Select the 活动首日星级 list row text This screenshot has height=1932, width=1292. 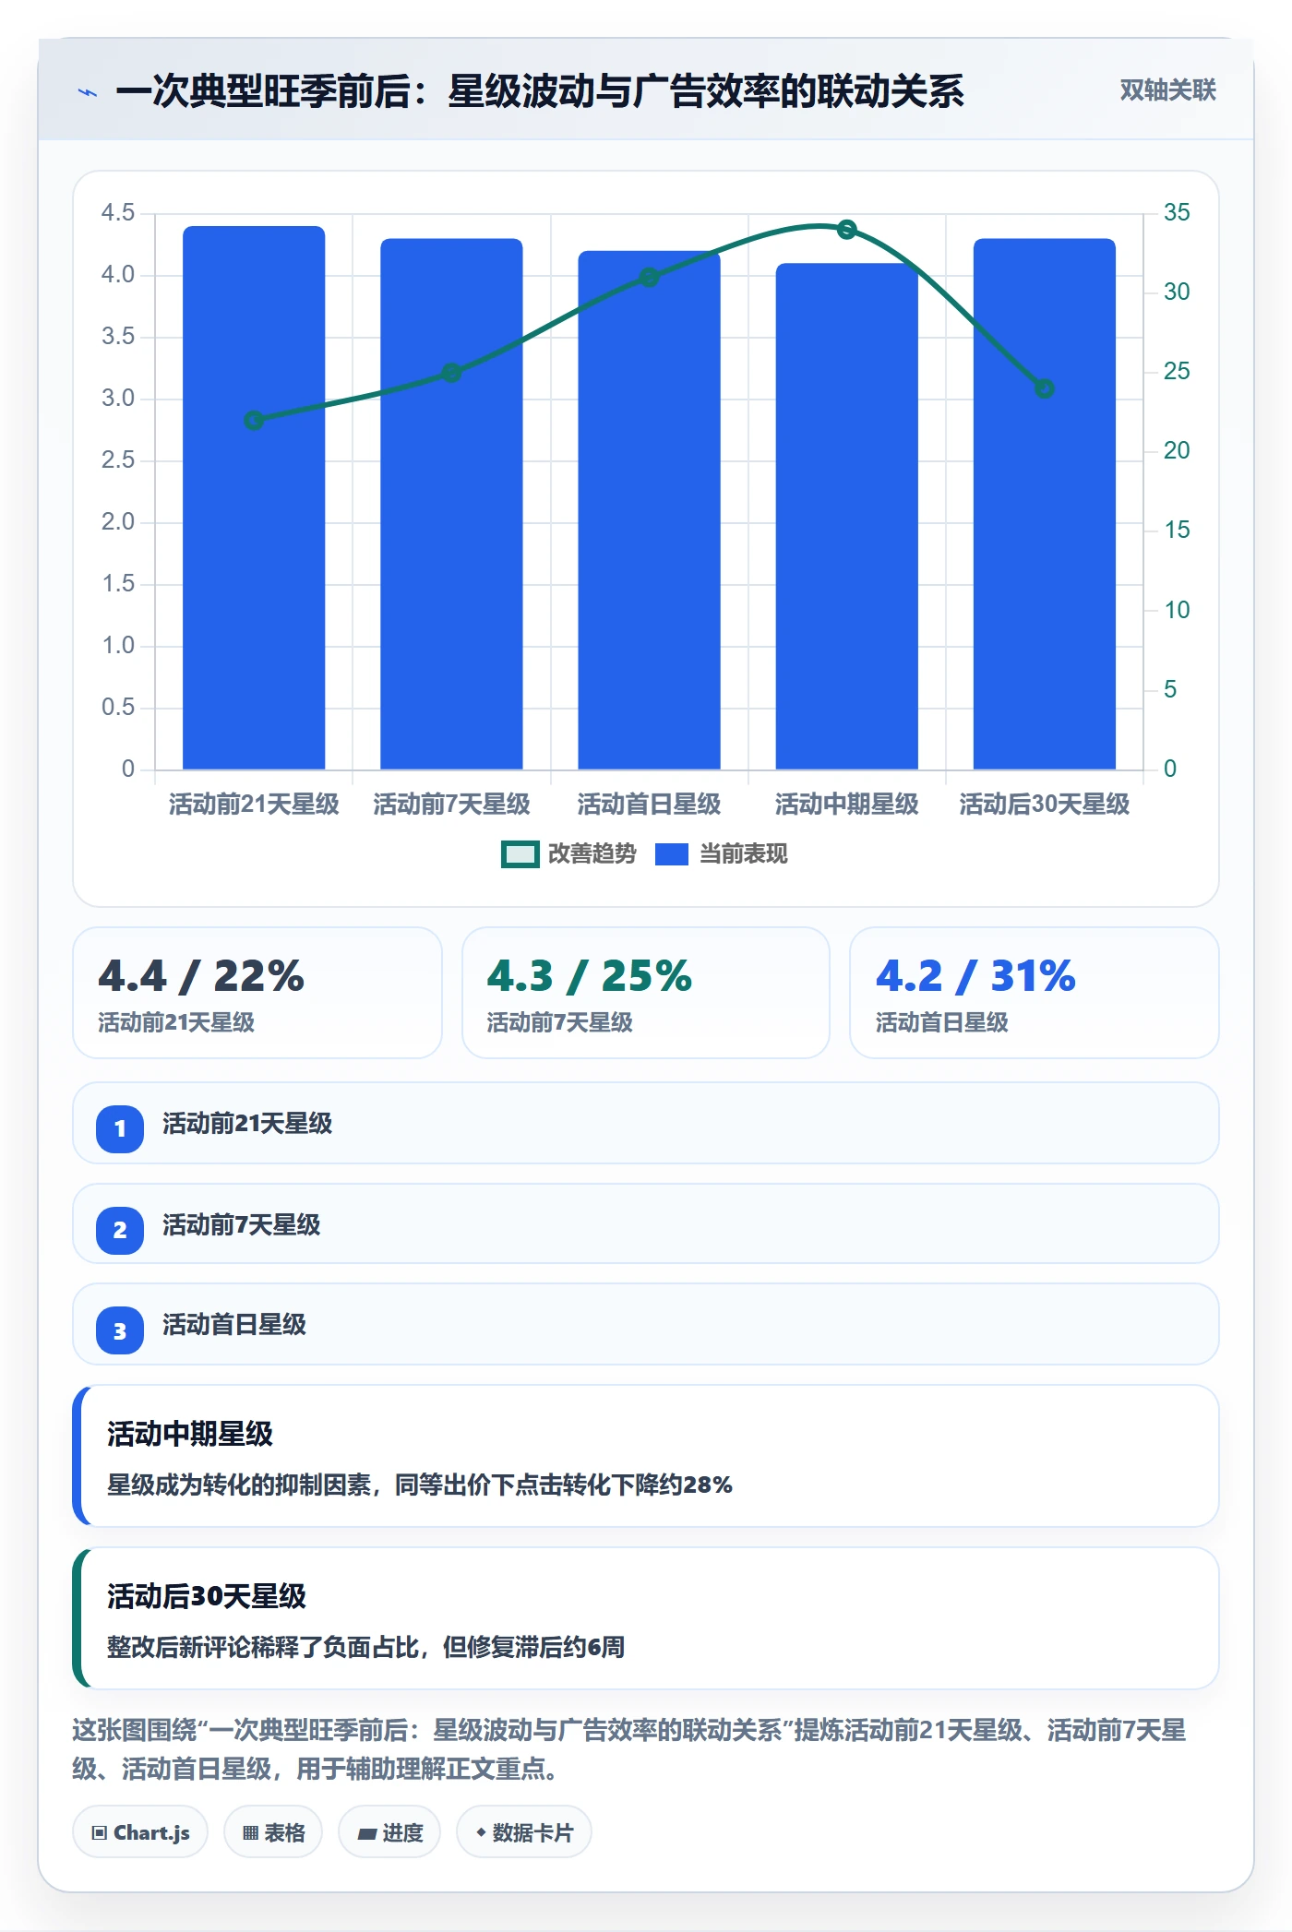[x=234, y=1325]
